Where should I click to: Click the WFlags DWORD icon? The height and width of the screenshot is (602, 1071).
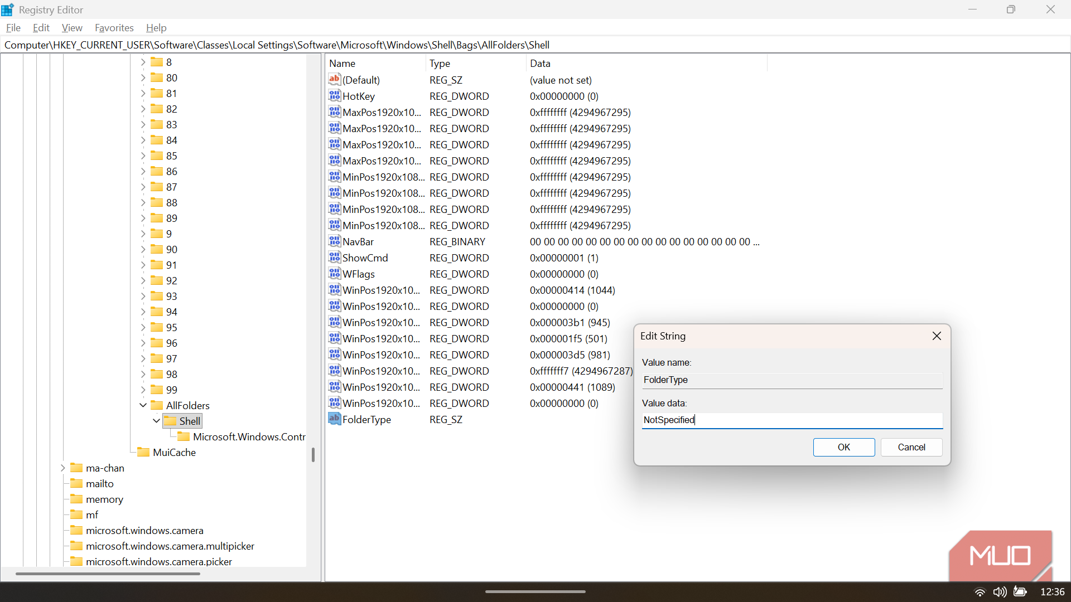[335, 274]
